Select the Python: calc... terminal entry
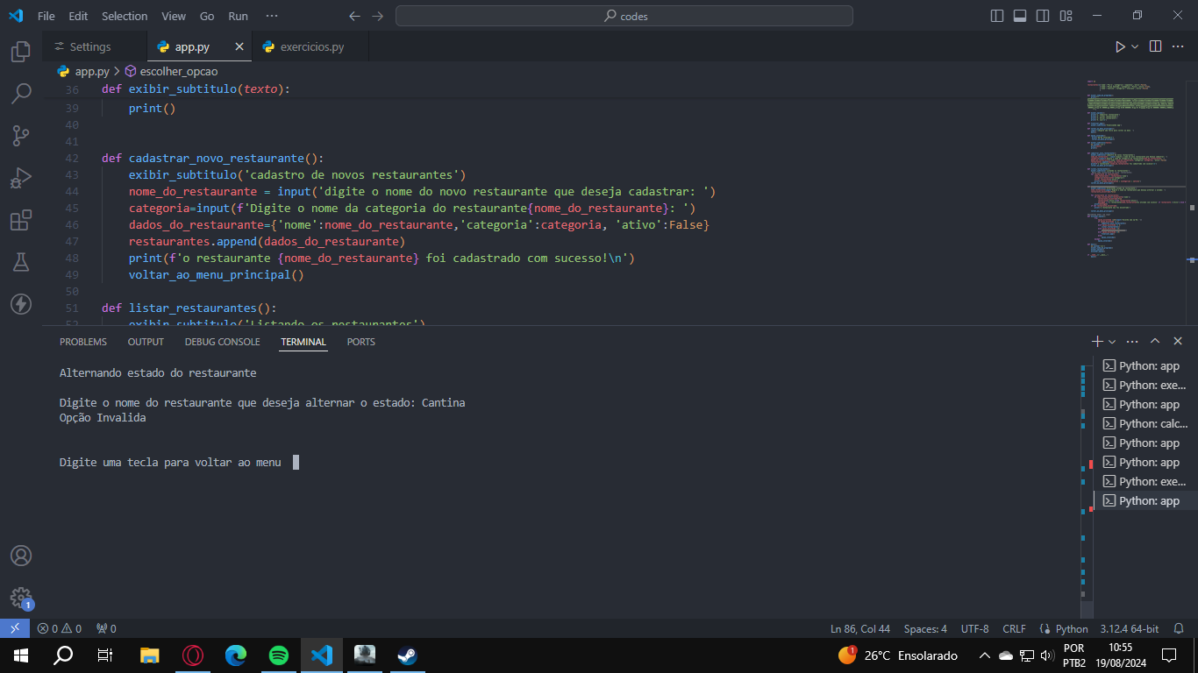The height and width of the screenshot is (673, 1198). click(1145, 423)
